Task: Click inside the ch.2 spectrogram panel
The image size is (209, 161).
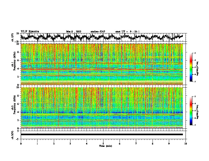Action: tap(102, 108)
